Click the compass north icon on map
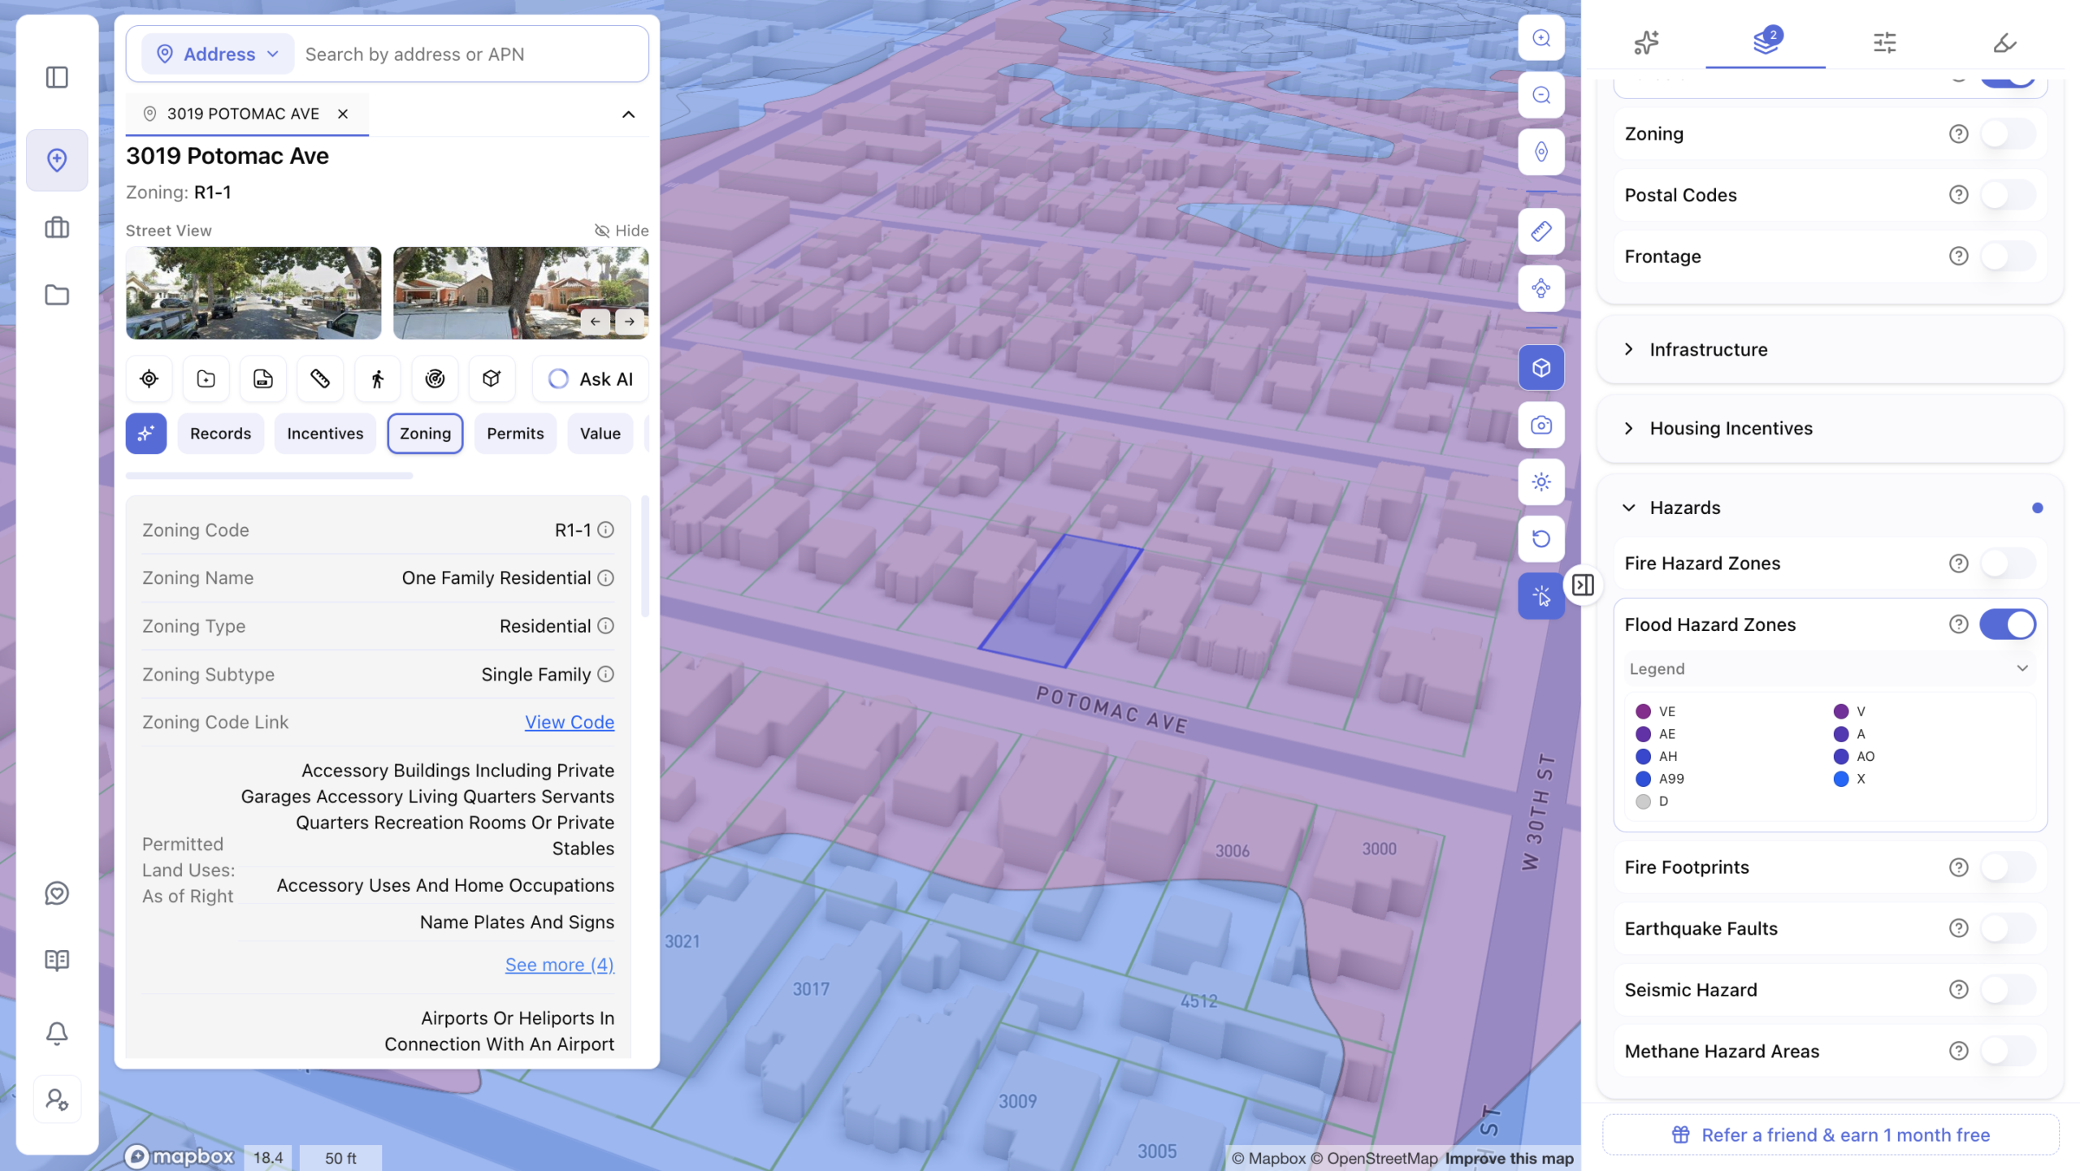 1541,152
